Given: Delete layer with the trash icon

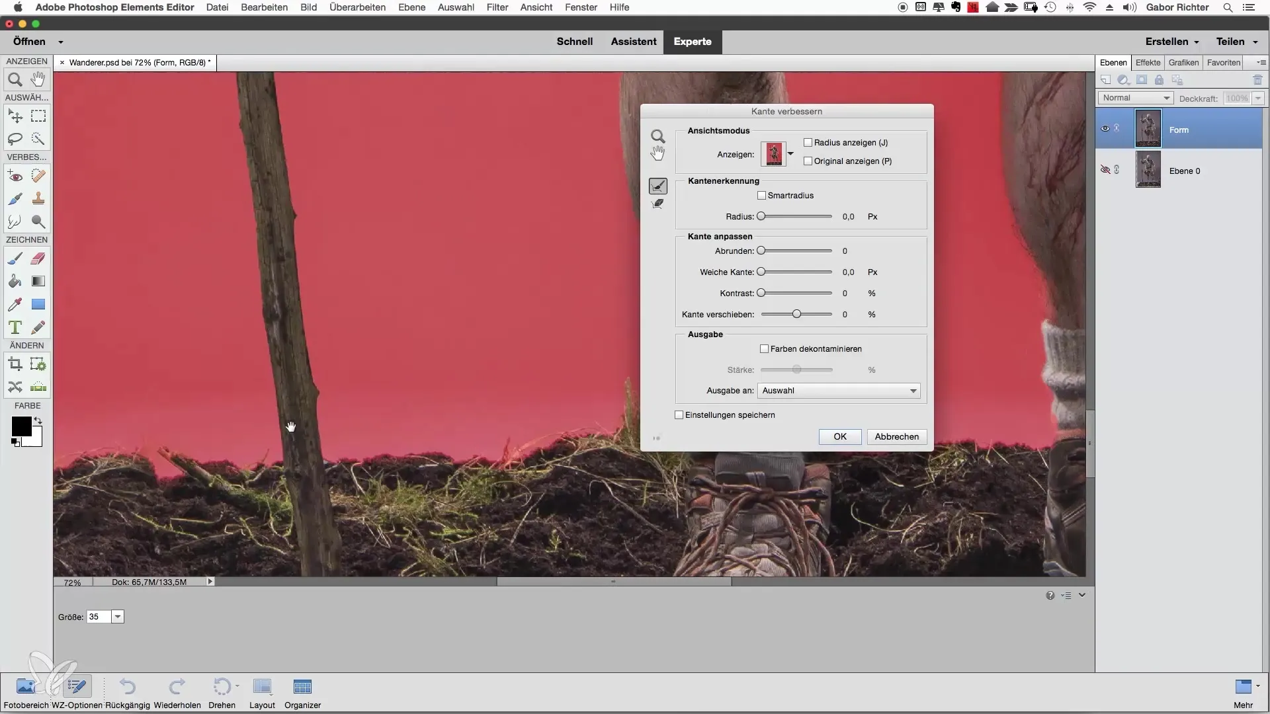Looking at the screenshot, I should (1257, 80).
